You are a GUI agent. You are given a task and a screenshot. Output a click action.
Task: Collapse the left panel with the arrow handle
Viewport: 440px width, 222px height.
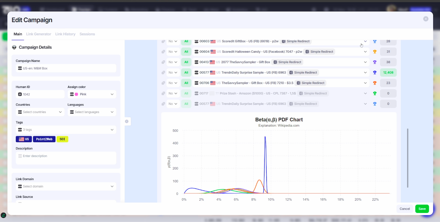coord(127,121)
